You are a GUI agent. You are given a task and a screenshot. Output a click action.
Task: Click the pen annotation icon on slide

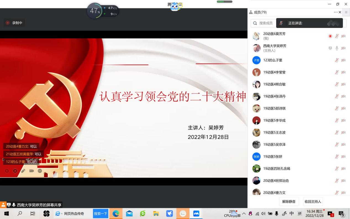pyautogui.click(x=23, y=171)
